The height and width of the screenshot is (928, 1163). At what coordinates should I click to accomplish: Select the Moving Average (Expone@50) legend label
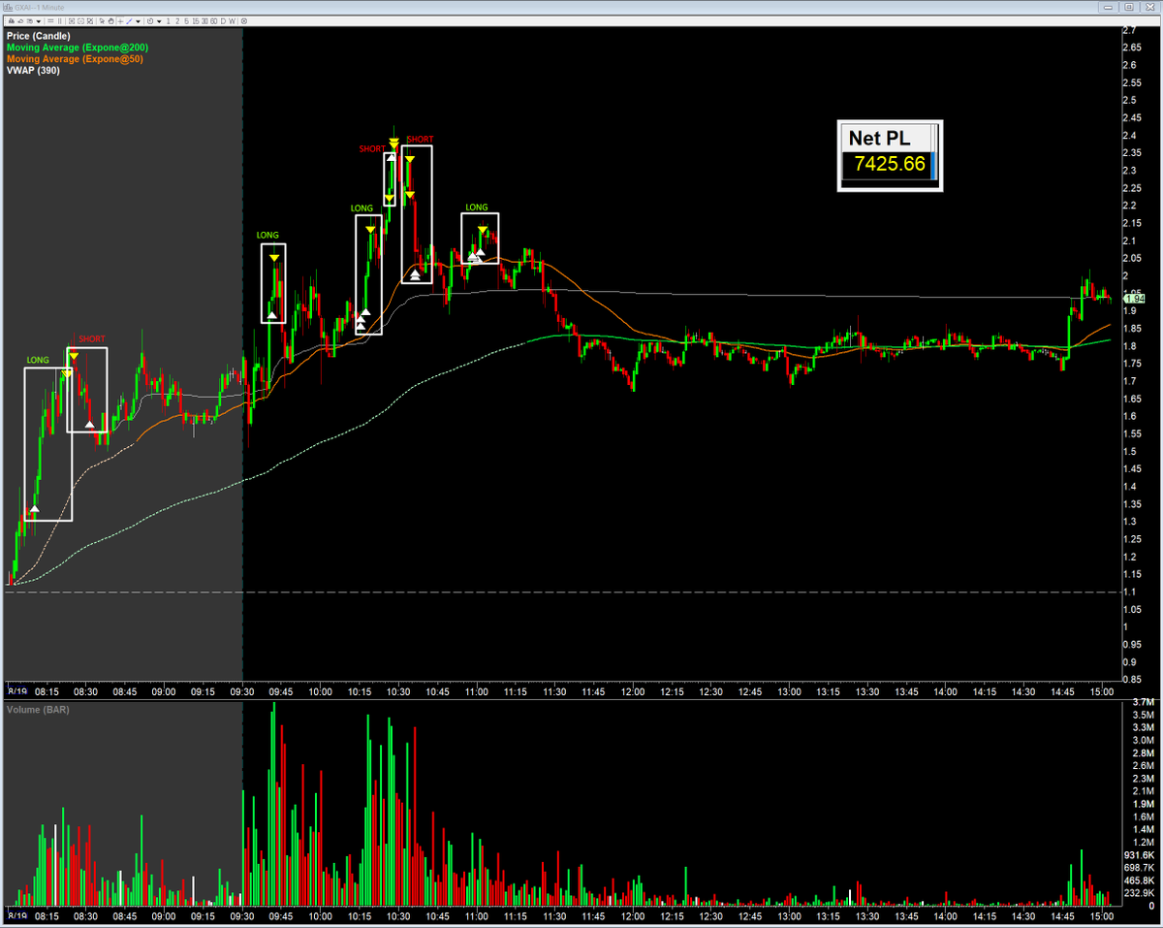pos(74,58)
